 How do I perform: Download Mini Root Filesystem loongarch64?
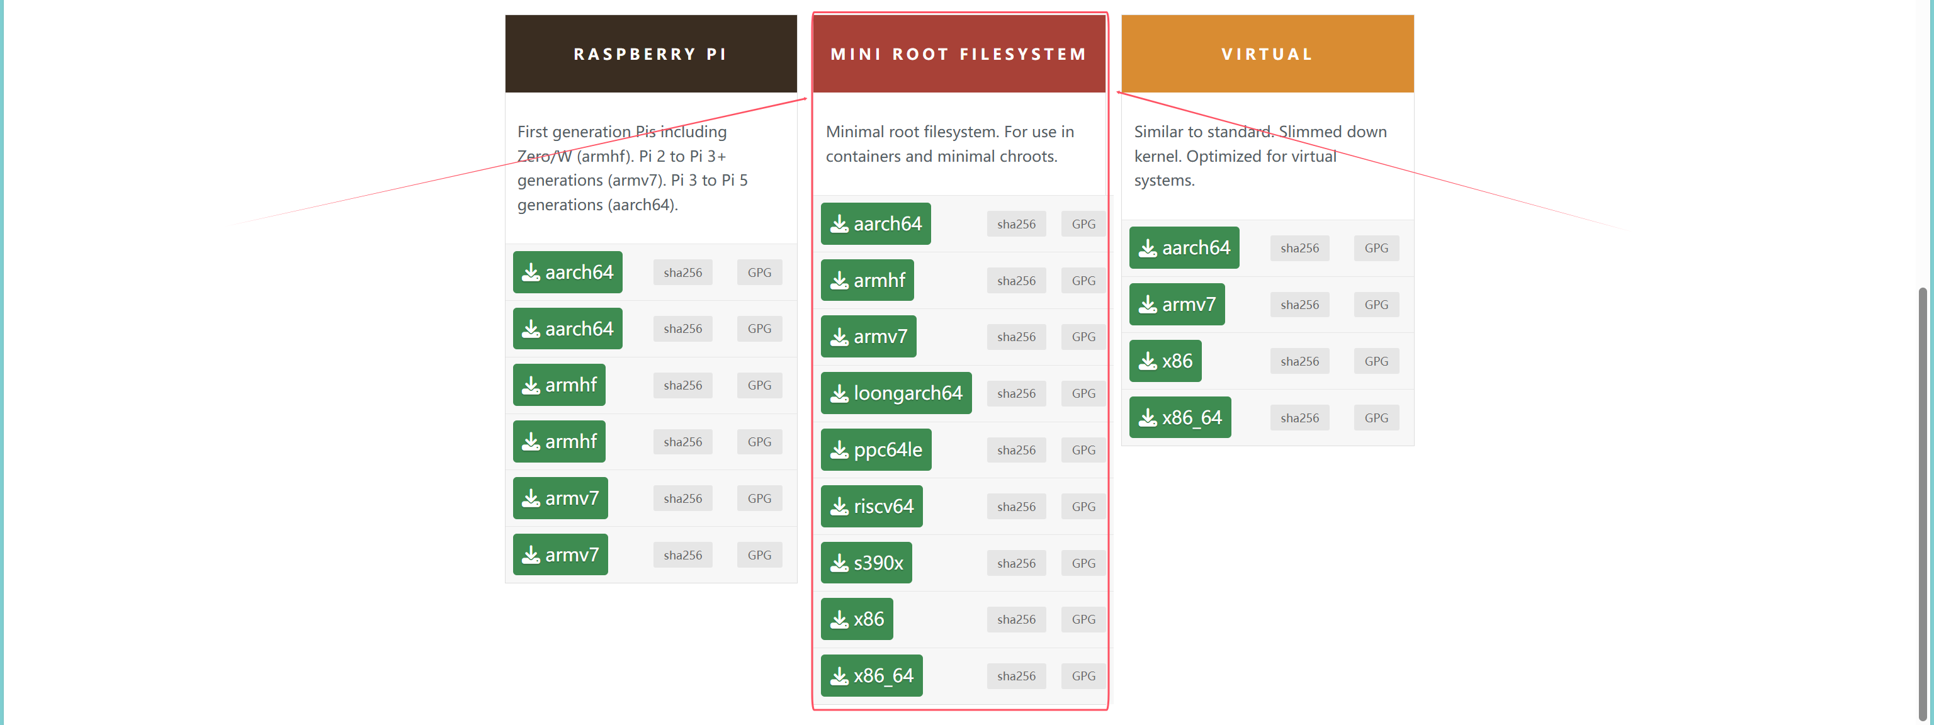click(896, 393)
